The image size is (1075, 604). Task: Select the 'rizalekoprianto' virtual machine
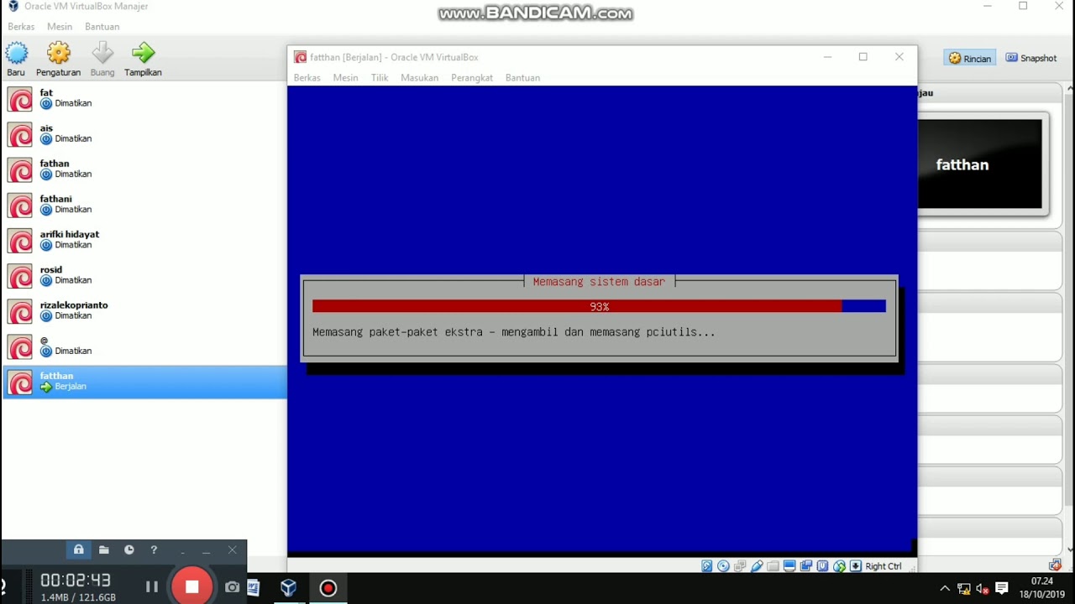144,310
